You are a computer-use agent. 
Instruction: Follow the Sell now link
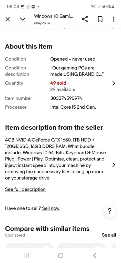[51, 208]
